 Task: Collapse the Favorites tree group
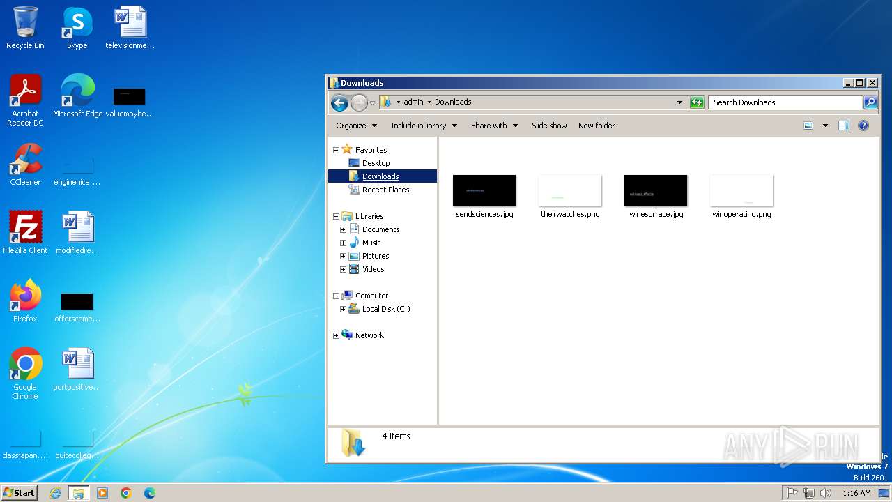pyautogui.click(x=336, y=150)
